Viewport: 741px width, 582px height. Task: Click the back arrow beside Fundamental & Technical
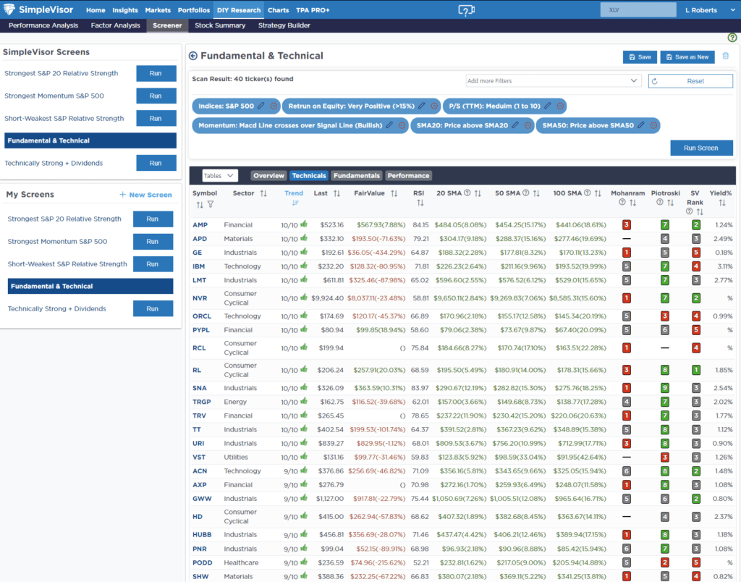pyautogui.click(x=192, y=56)
